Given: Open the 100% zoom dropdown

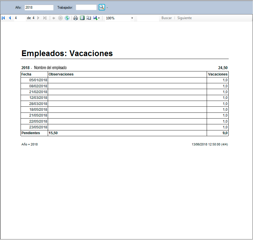Looking at the screenshot, I should click(132, 18).
